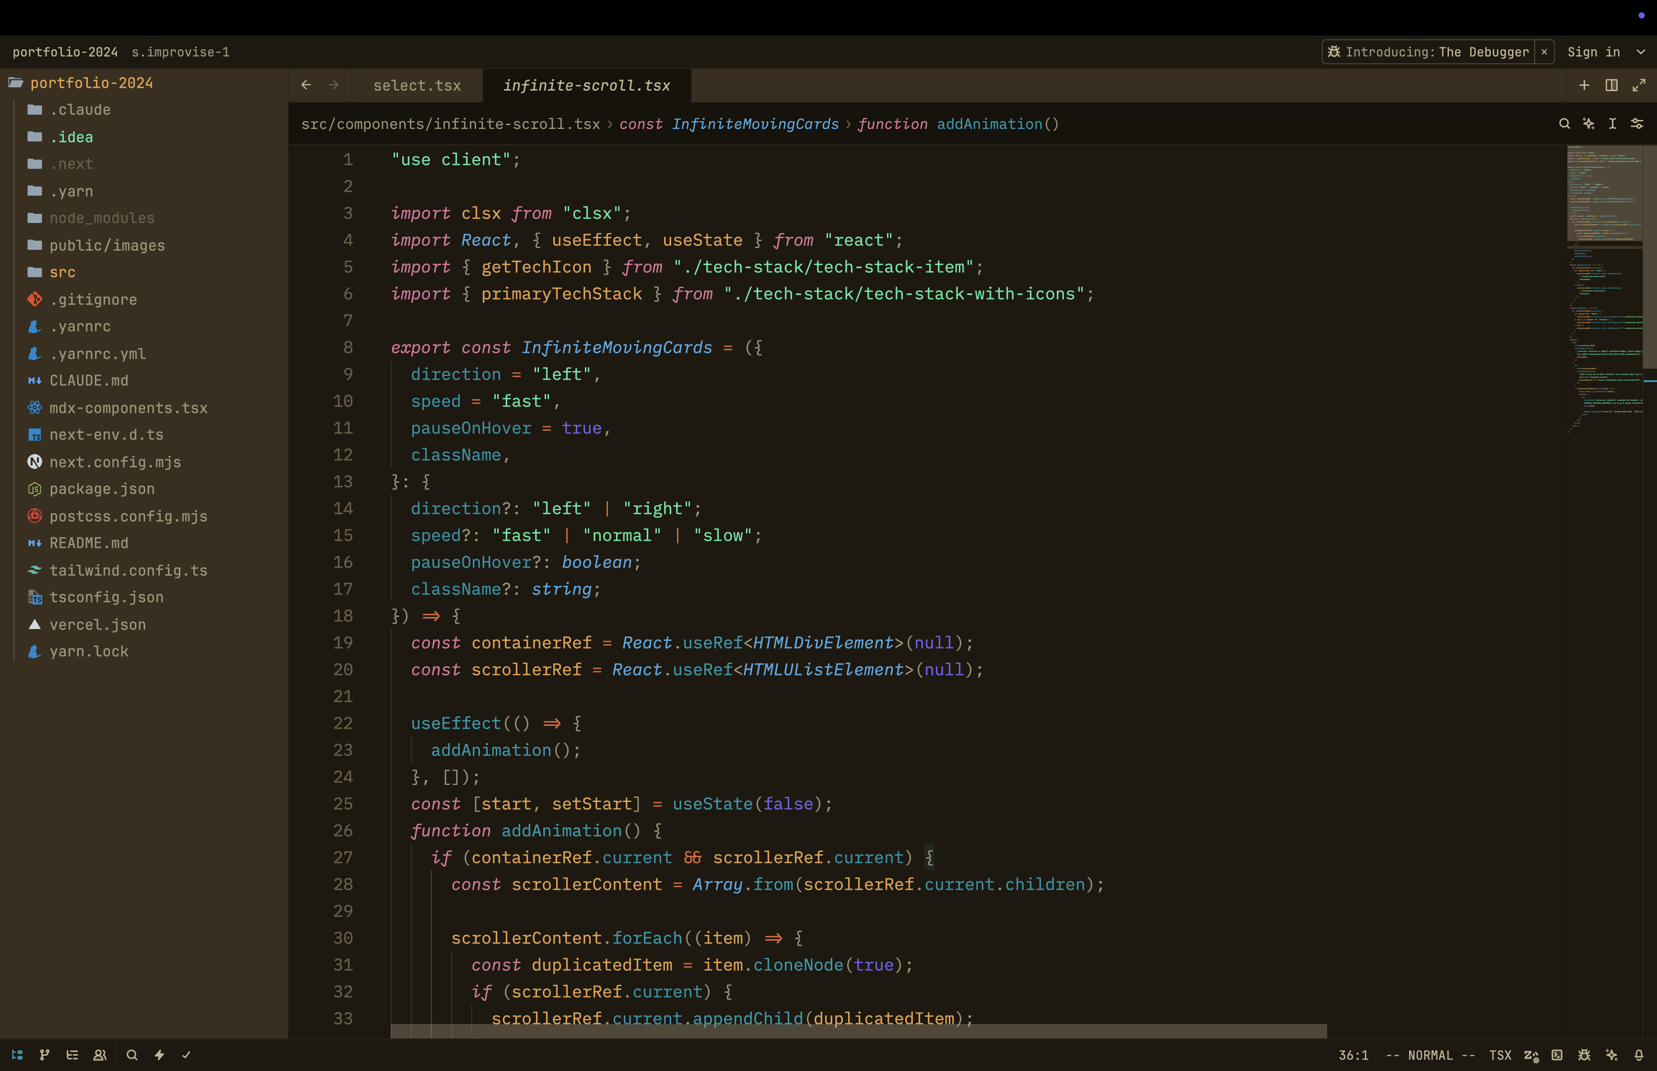Click inline assist sparkle in editor toolbar
The image size is (1657, 1071).
coord(1589,124)
